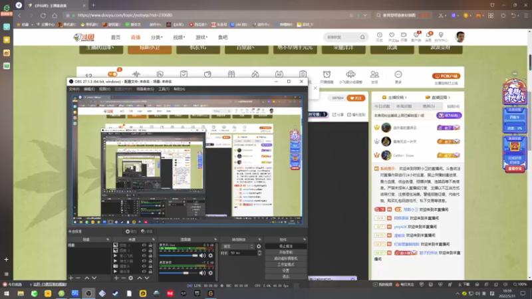Expand 直播回看 chevron in right panel
This screenshot has width=532, height=299.
450,97
